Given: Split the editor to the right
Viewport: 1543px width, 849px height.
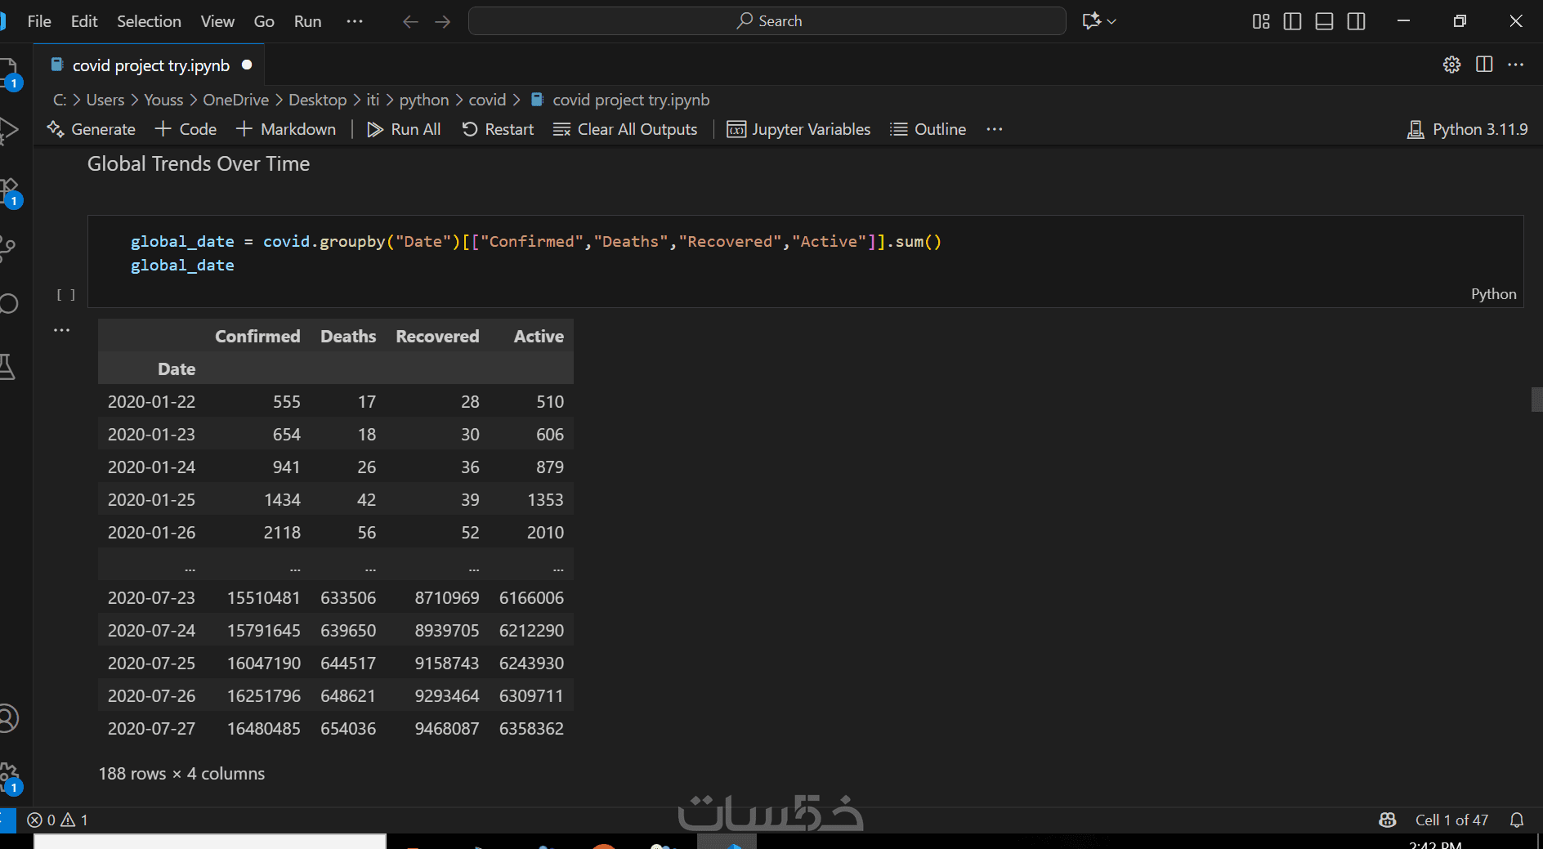Looking at the screenshot, I should click(1484, 65).
